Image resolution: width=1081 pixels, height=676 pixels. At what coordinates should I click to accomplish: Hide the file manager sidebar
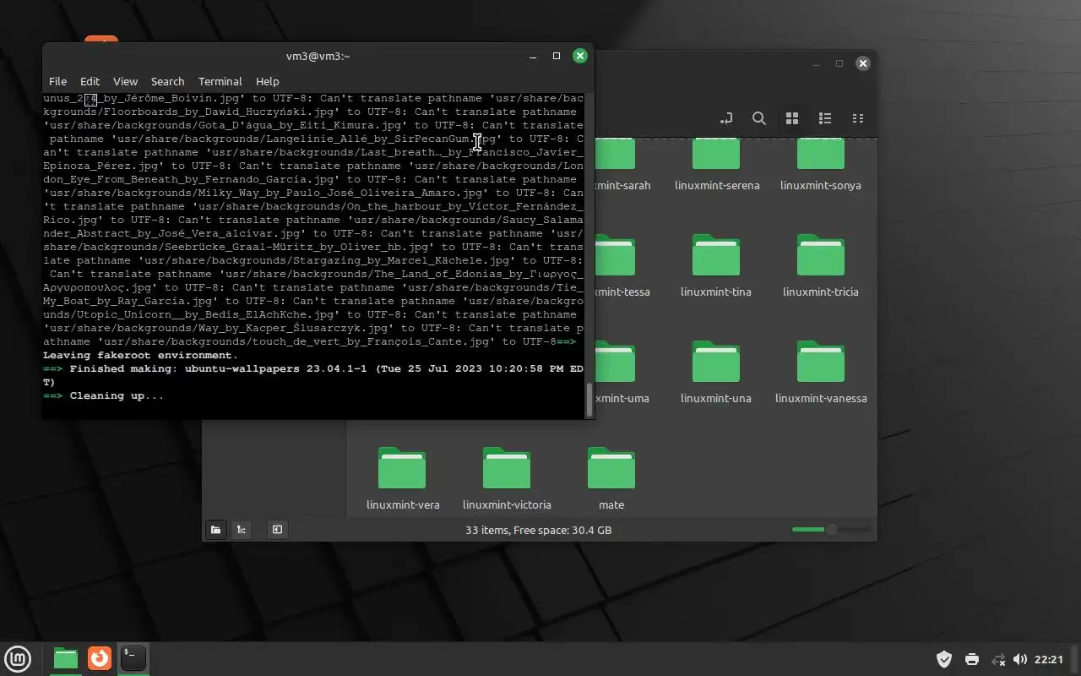coord(277,530)
